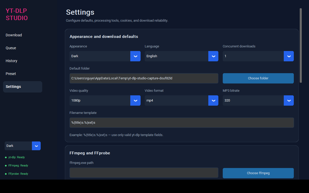Click the ffmpeg.exe path input
This screenshot has height=193, width=309.
coord(144,173)
